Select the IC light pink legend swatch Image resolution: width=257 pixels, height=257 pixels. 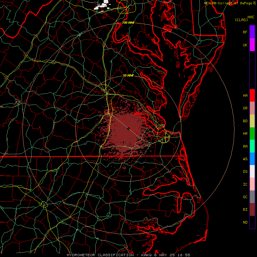(252, 184)
